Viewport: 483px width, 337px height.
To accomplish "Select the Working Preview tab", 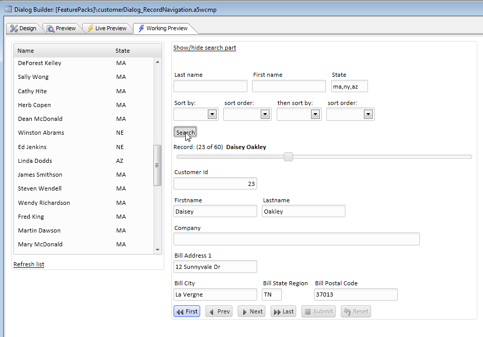I will pyautogui.click(x=163, y=28).
